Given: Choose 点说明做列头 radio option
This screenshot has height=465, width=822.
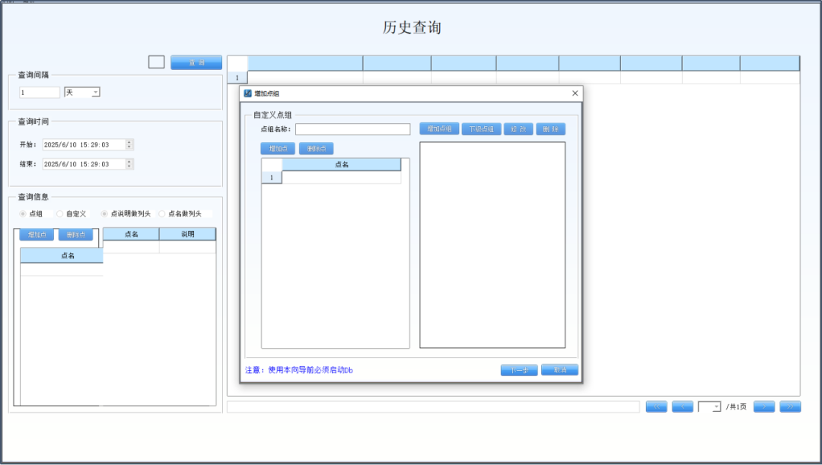Looking at the screenshot, I should [104, 214].
